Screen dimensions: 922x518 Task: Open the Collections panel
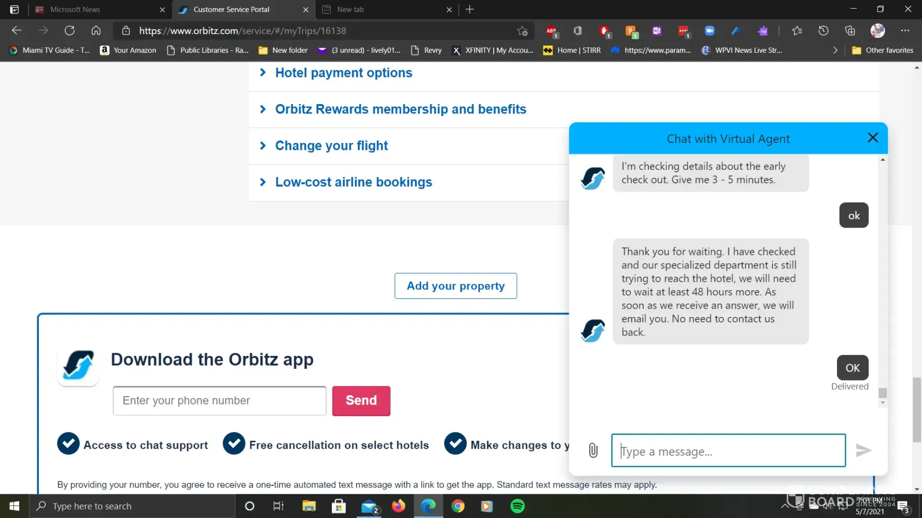850,31
